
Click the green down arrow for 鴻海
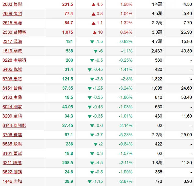pos(92,42)
